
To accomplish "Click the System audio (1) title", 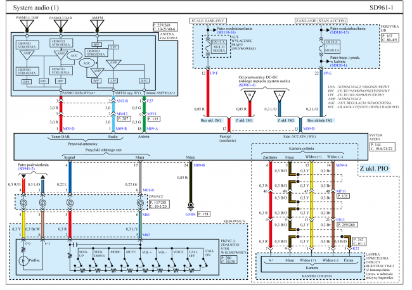I will (36, 8).
